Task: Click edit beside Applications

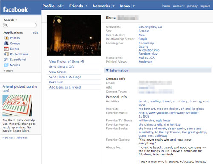Action: [35, 32]
